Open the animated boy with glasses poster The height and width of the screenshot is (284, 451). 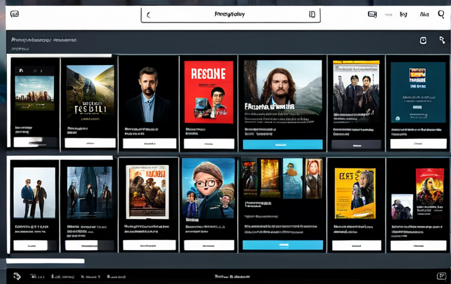[x=208, y=188]
